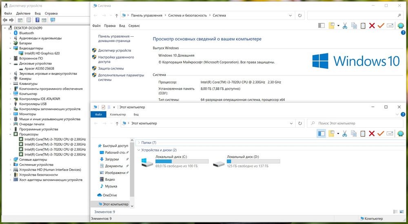The width and height of the screenshot is (408, 224).
Task: Click the forward arrow in Device Manager toolbar
Action: 11,20
